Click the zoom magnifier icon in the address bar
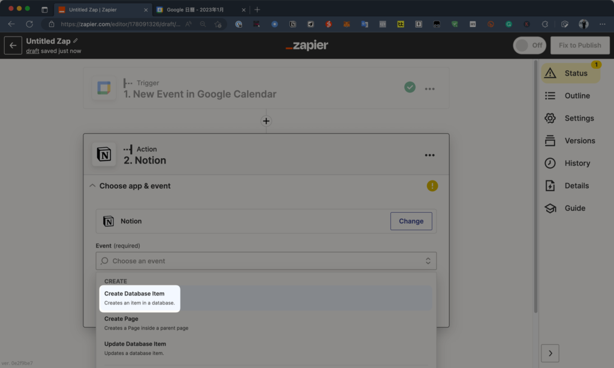Screen dimensions: 614x368 [203, 24]
